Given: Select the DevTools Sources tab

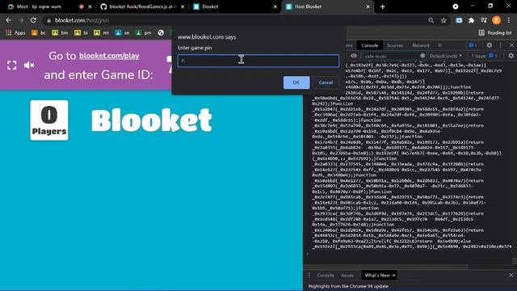Looking at the screenshot, I should tap(395, 45).
